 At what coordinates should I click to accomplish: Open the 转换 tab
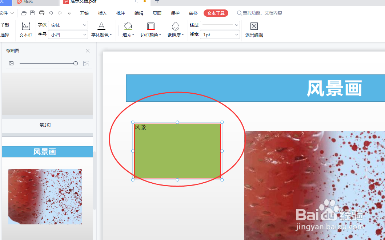click(x=193, y=13)
